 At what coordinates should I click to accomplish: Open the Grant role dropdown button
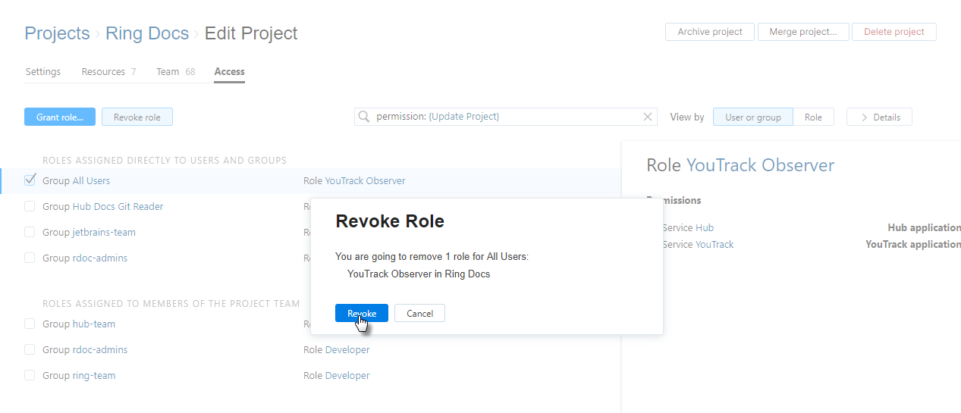(60, 117)
